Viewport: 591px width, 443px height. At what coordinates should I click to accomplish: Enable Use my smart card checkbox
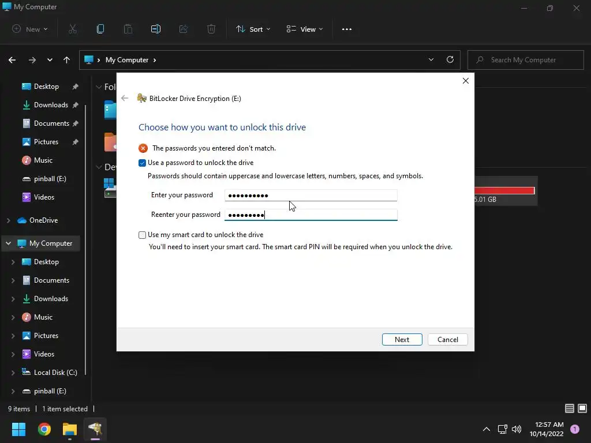pos(142,235)
